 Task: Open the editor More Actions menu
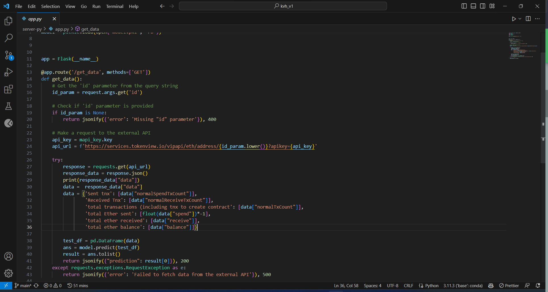tap(538, 19)
